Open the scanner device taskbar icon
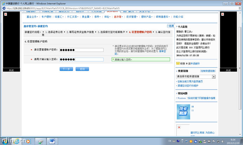Image resolution: width=243 pixels, height=145 pixels. click(x=41, y=141)
